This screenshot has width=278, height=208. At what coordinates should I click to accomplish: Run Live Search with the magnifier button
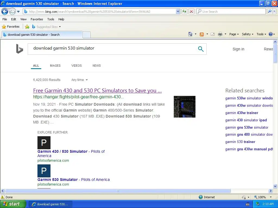tap(270, 12)
